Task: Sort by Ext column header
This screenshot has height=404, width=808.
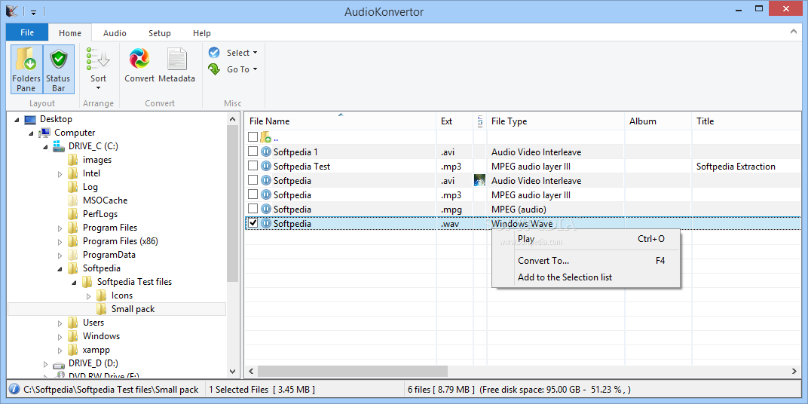Action: (454, 121)
